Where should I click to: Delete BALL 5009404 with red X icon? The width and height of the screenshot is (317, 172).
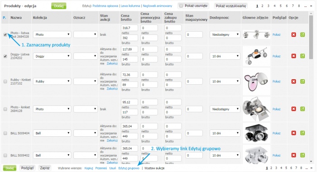point(293,133)
